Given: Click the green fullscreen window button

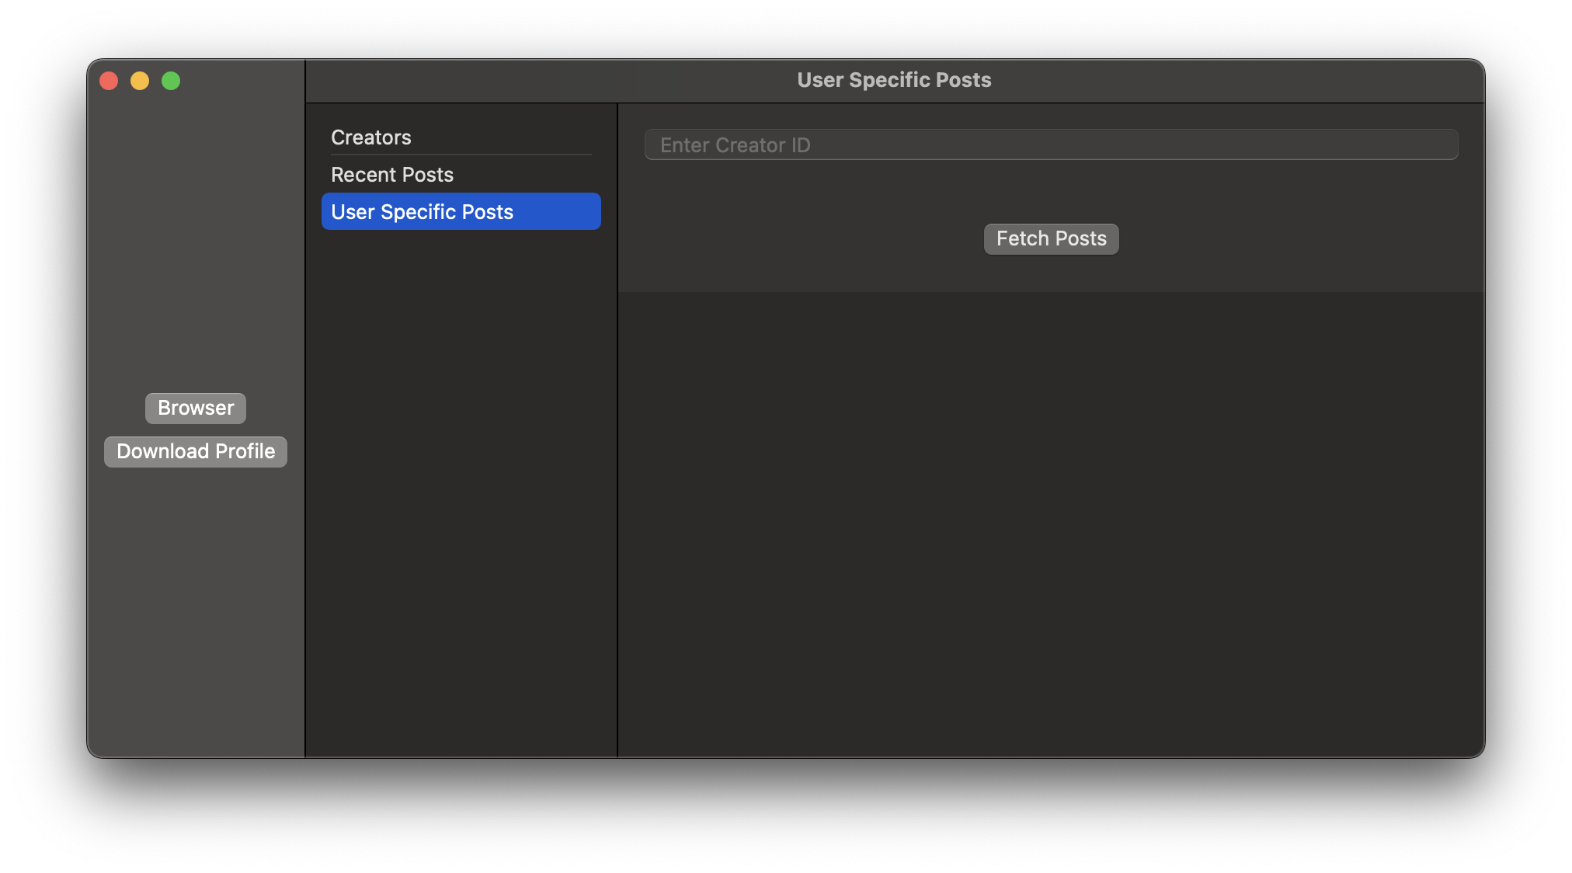Looking at the screenshot, I should point(165,81).
